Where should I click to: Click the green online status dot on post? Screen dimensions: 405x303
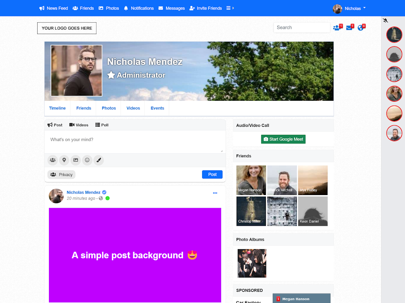108,198
